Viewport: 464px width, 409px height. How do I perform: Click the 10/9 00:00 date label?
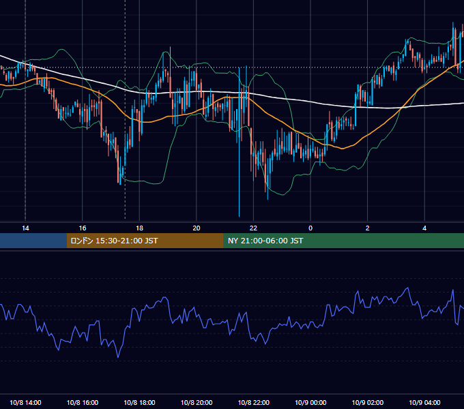click(x=310, y=402)
